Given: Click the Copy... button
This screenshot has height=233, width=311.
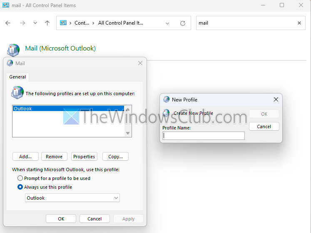Looking at the screenshot, I should point(115,157).
